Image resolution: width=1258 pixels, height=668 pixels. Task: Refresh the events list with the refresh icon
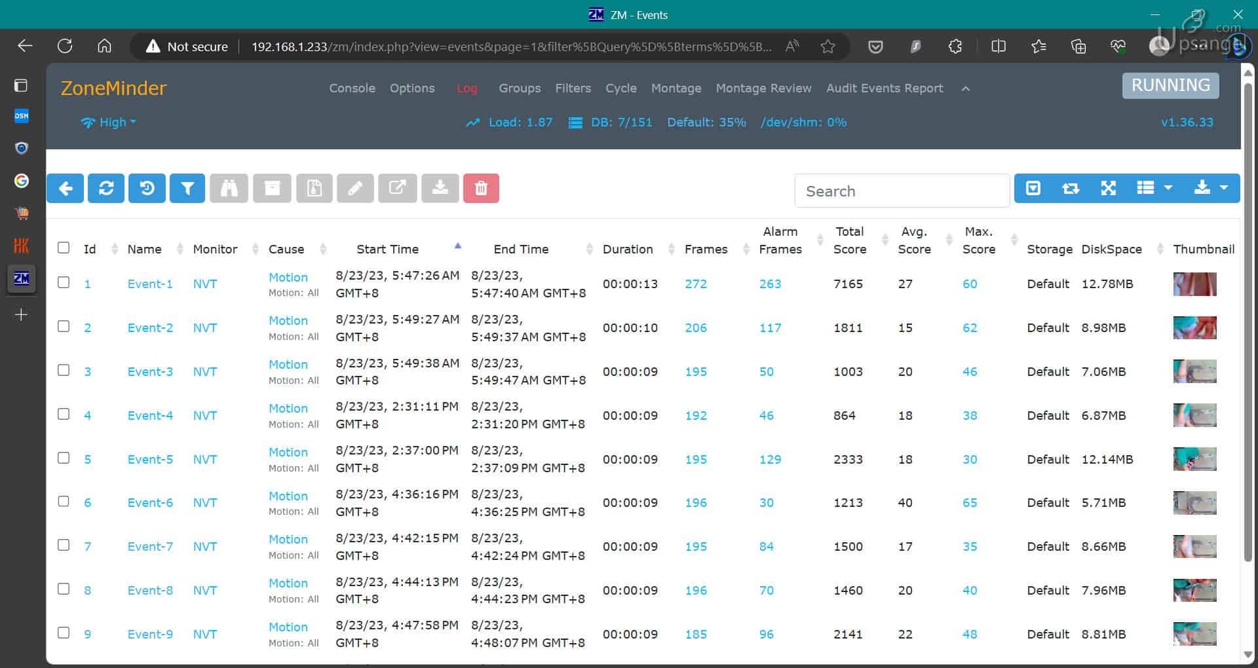pyautogui.click(x=106, y=188)
